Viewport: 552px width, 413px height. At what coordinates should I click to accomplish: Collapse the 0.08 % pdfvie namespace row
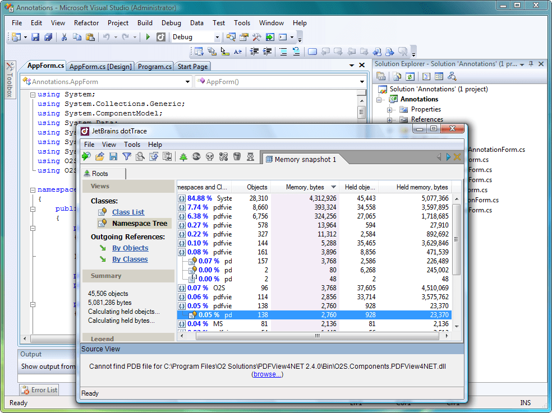(182, 252)
